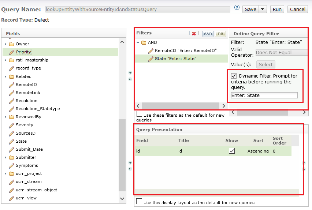Click the red X delete filter icon

194,34
